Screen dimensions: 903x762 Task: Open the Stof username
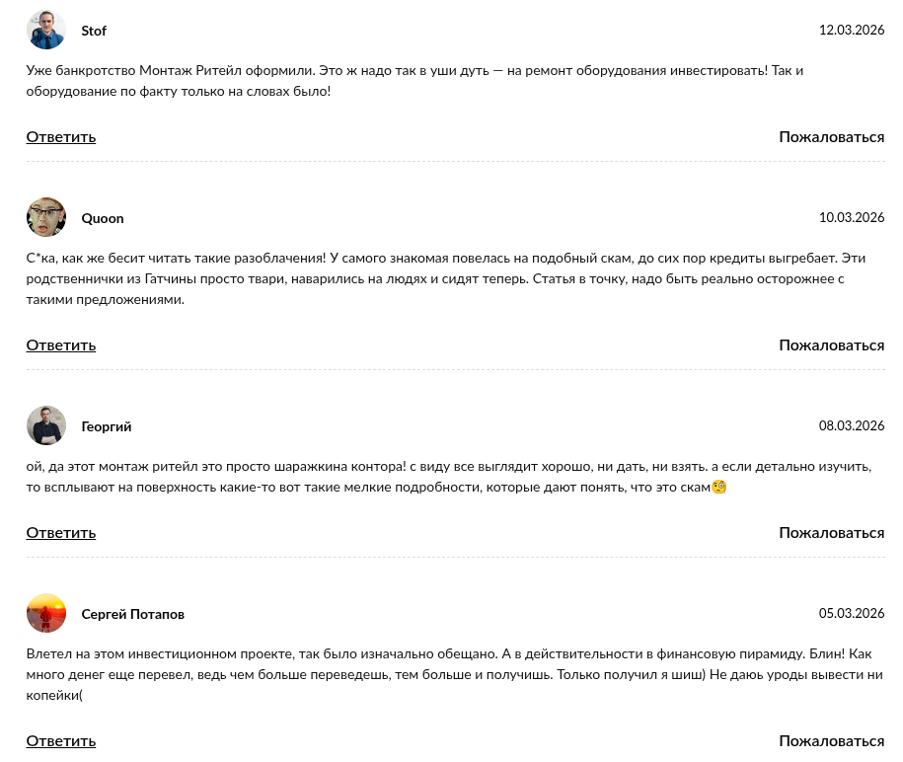[x=94, y=31]
